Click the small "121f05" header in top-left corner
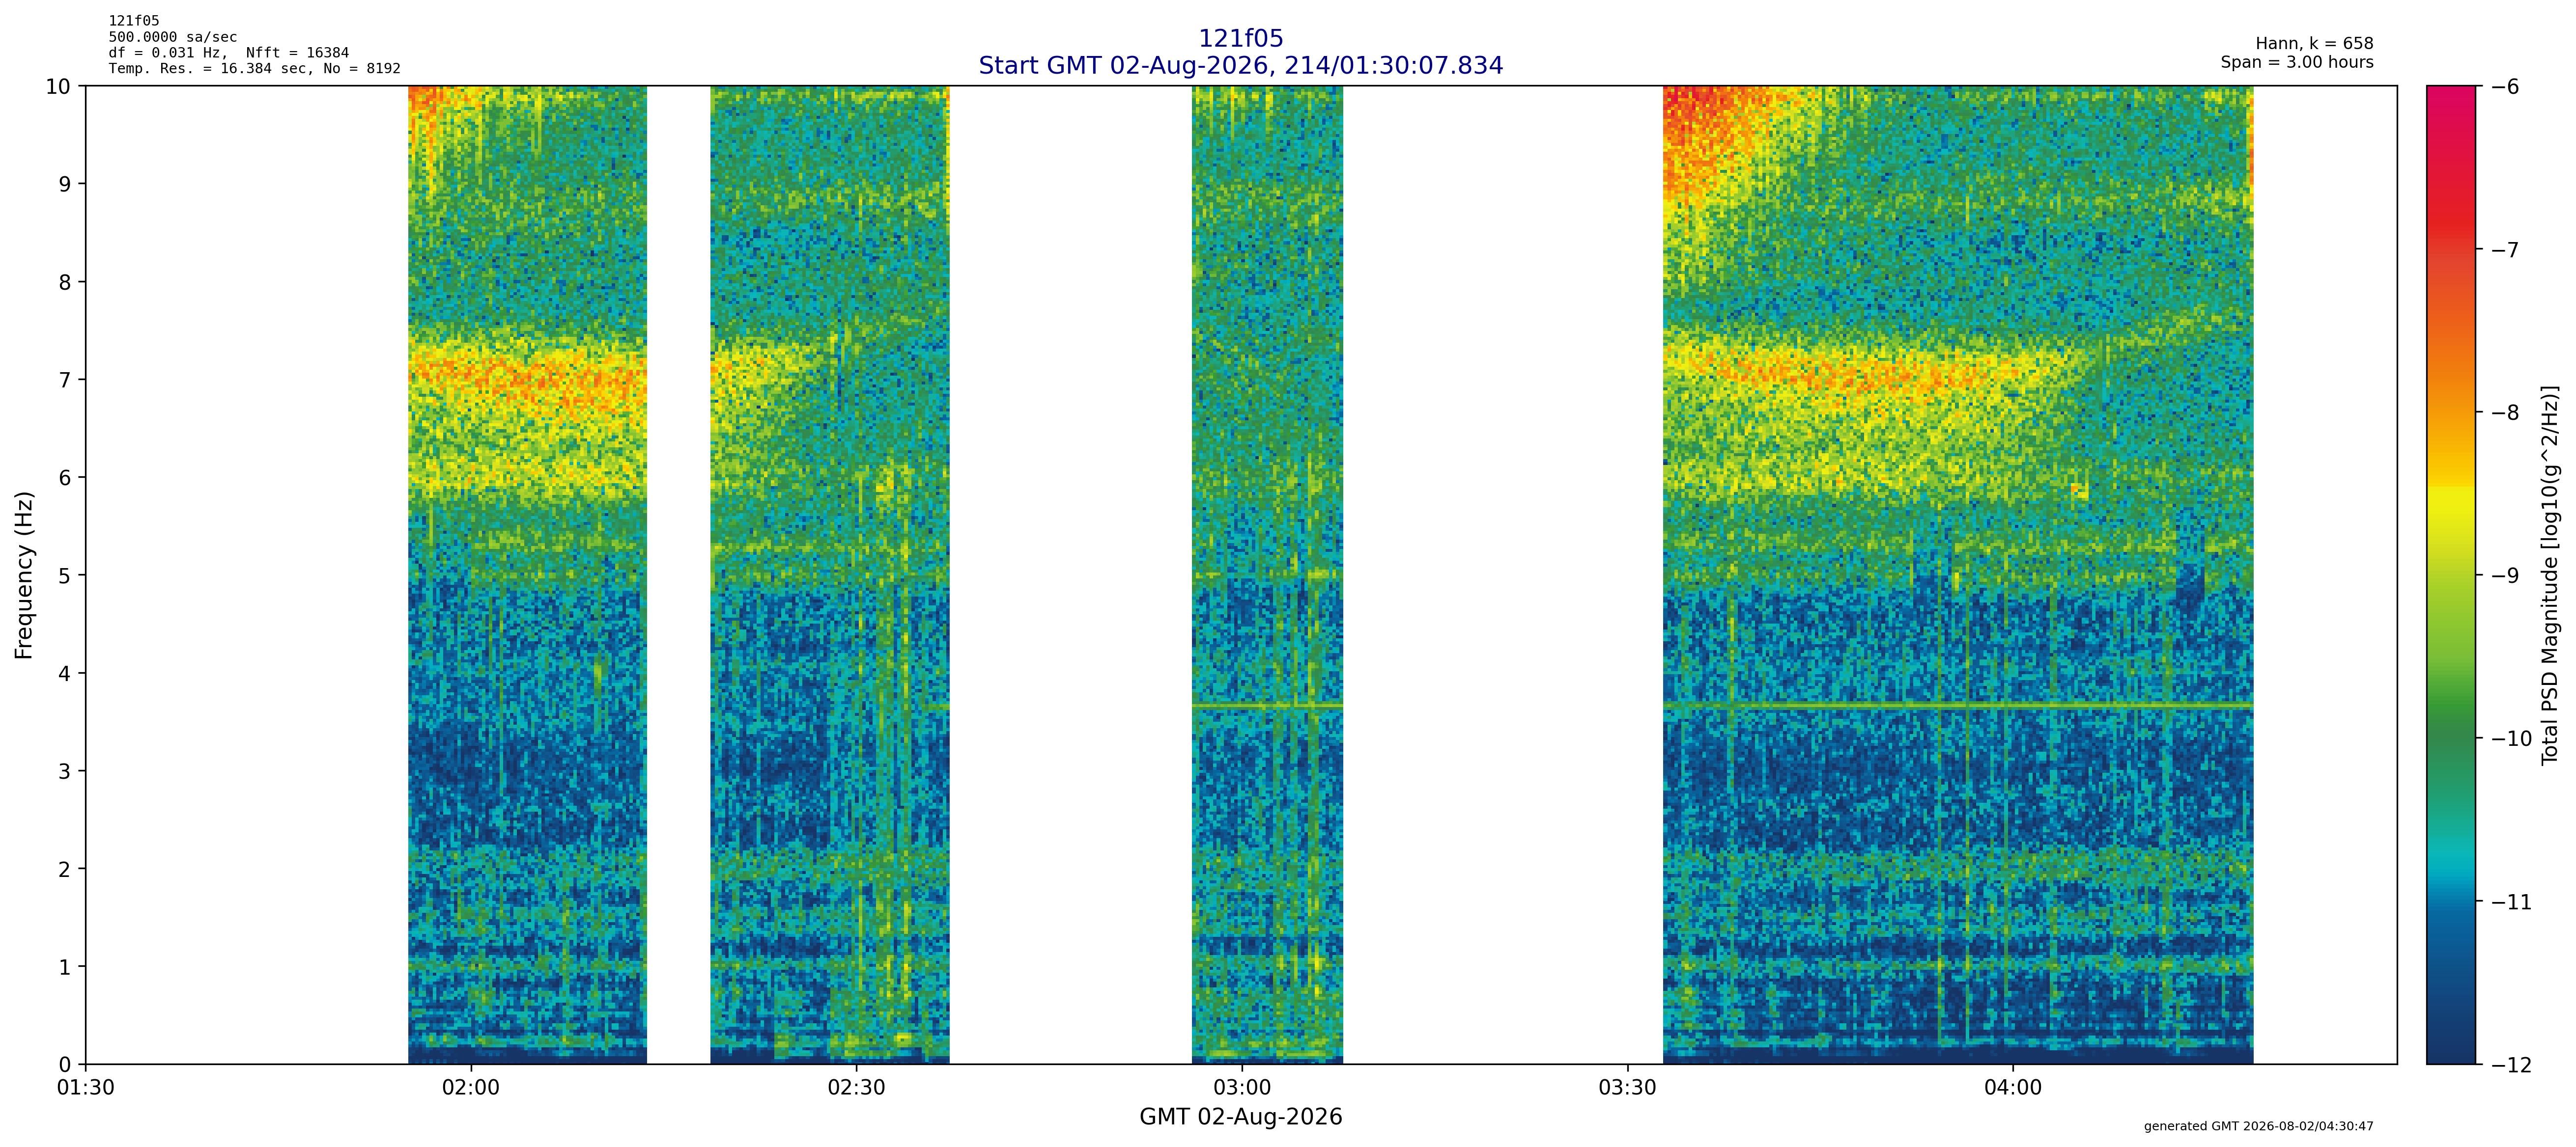This screenshot has width=2576, height=1147. (134, 21)
